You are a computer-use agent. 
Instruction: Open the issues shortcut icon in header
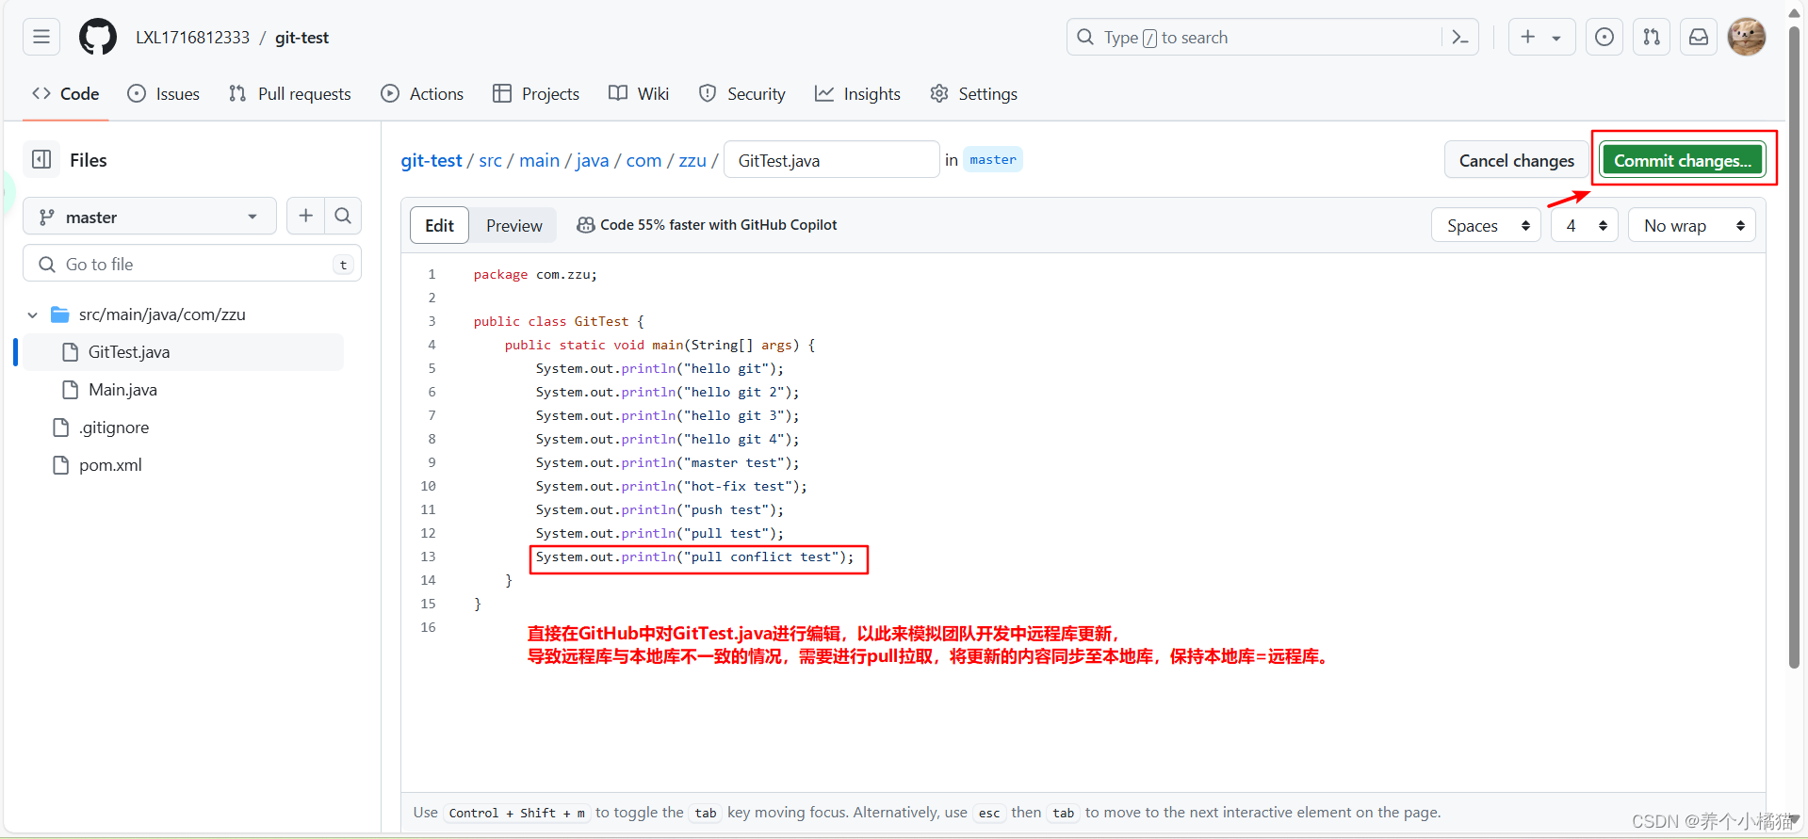coord(1604,37)
